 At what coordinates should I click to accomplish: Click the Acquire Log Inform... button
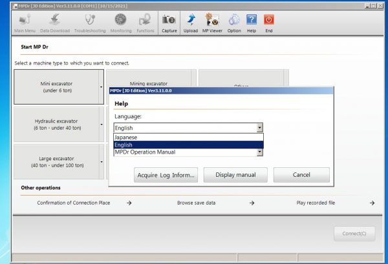tap(166, 175)
